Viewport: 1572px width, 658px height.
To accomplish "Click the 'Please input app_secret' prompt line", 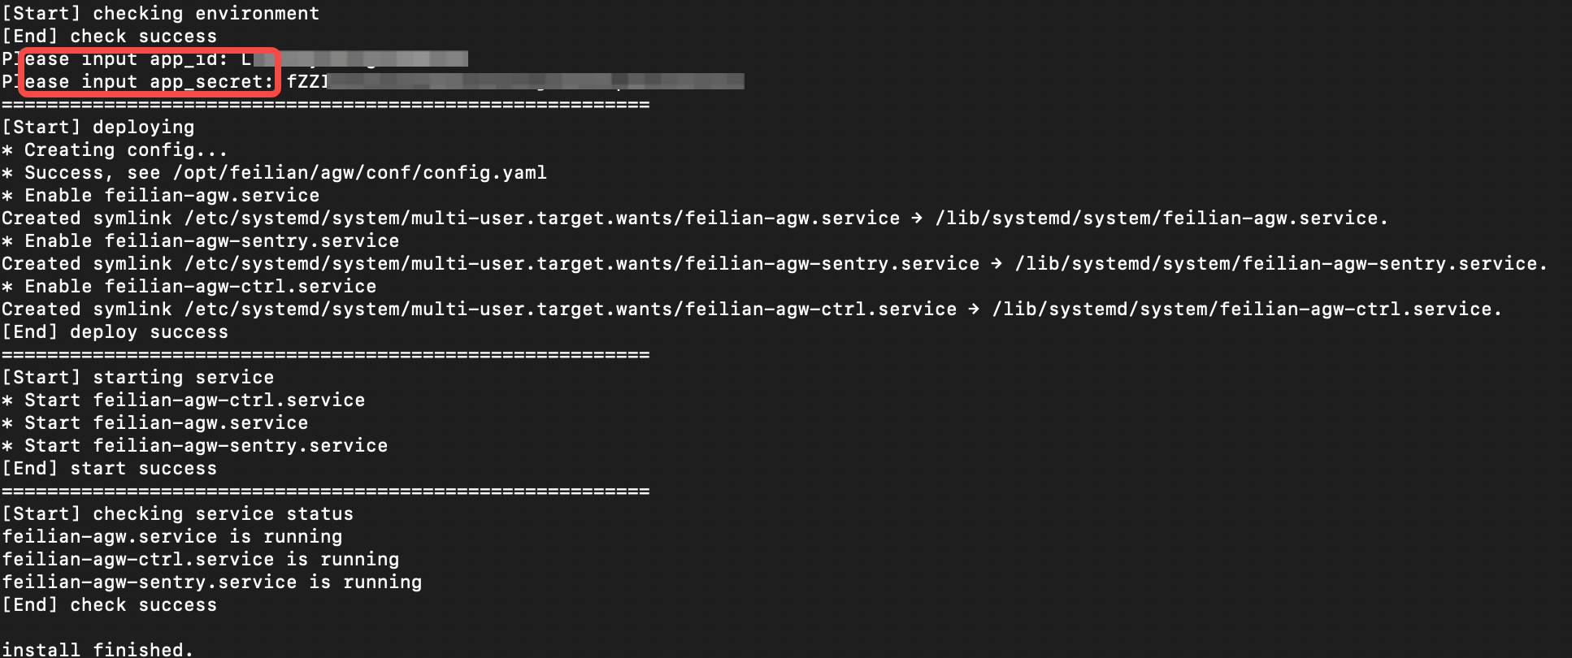I will pyautogui.click(x=138, y=82).
